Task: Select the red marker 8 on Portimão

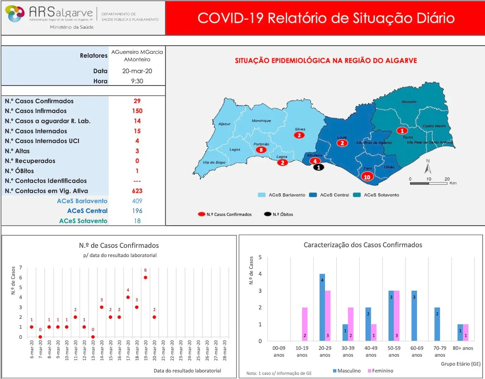Action: click(261, 150)
